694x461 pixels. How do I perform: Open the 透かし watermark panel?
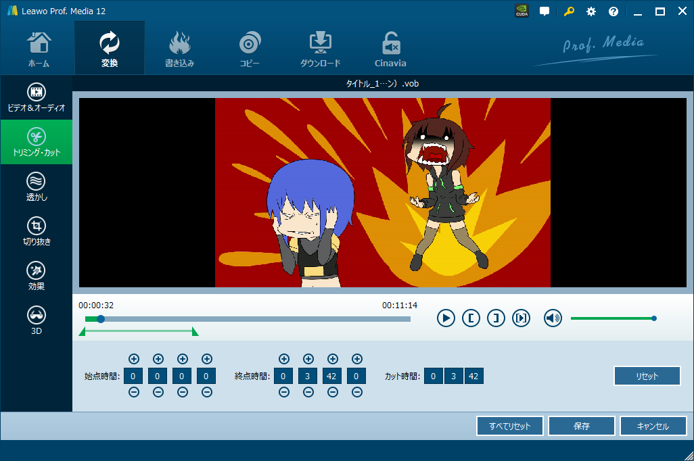tap(37, 187)
